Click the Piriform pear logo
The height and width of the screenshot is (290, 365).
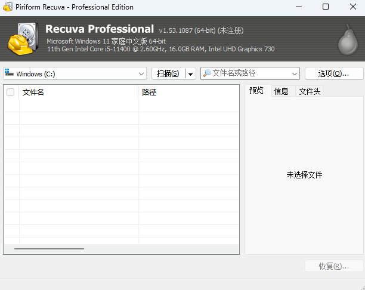348,39
